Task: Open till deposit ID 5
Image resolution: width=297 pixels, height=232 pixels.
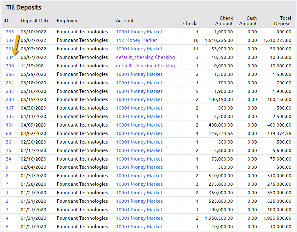Action: (x=7, y=227)
